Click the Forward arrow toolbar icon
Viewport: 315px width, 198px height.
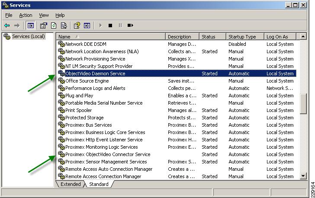[17, 26]
